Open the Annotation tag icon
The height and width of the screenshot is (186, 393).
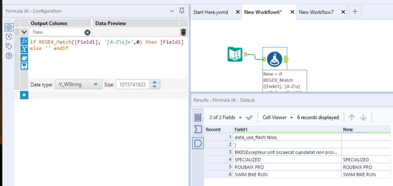[9, 46]
